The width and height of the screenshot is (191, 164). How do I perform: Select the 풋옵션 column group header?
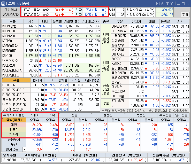(x=141, y=115)
